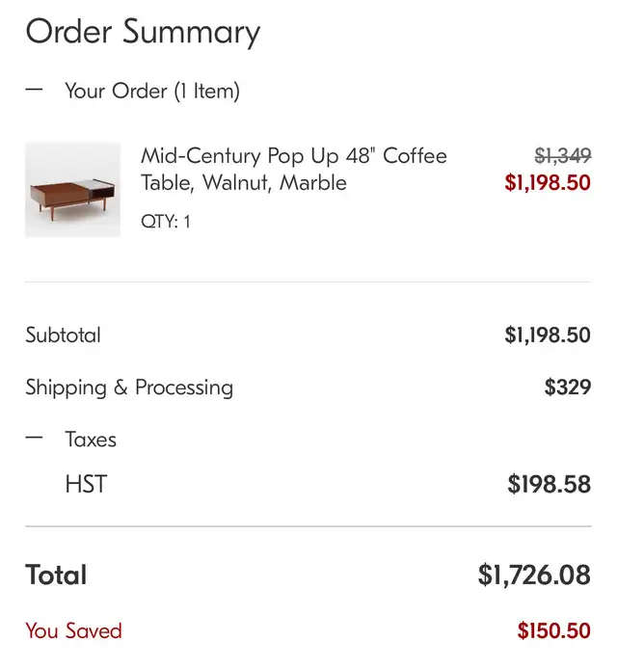This screenshot has width=617, height=669.
Task: Click the Your Order (1 Item) label
Action: click(152, 92)
